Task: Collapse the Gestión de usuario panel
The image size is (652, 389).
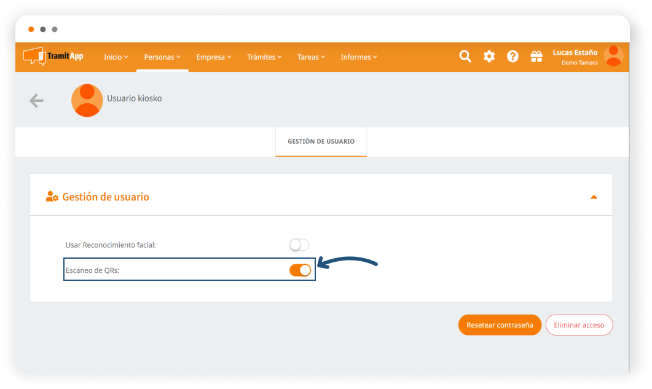Action: (x=594, y=197)
